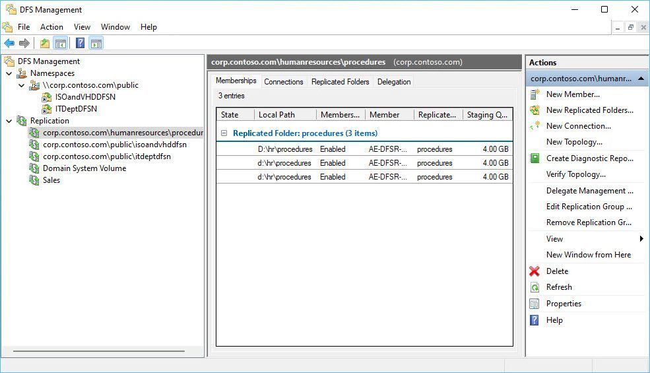Viewport: 650px width, 373px height.
Task: Click the New Topology... action
Action: click(574, 142)
